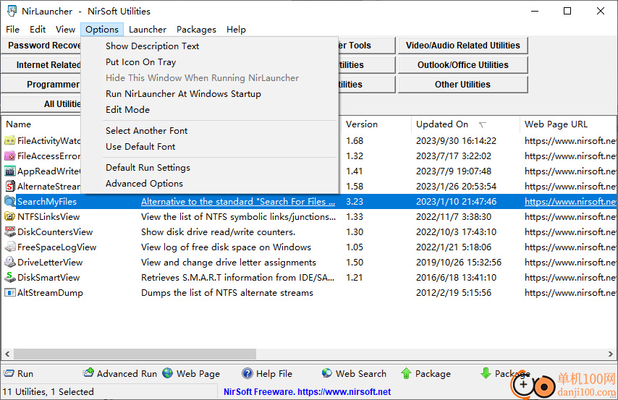618x400 pixels.
Task: Open the SearchMyFiles web page URL link
Action: (x=570, y=202)
